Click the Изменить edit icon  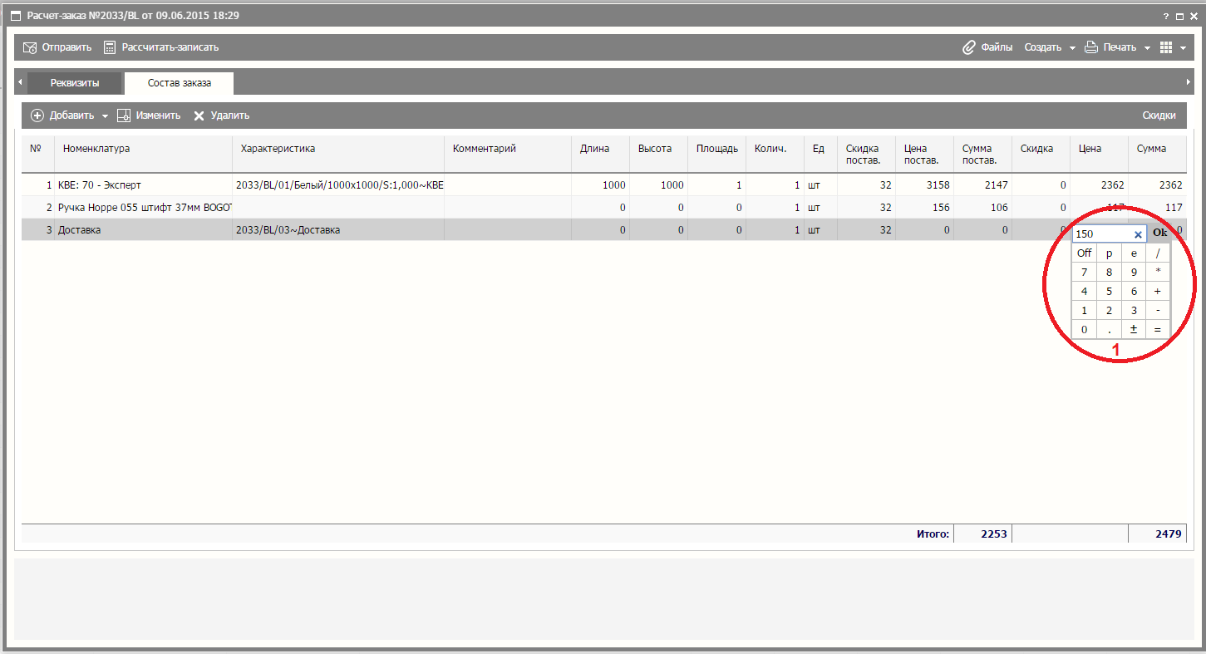(x=124, y=116)
